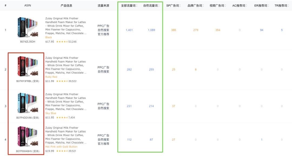Sort the ER推荐词 column
This screenshot has height=156, width=292.
268,6
